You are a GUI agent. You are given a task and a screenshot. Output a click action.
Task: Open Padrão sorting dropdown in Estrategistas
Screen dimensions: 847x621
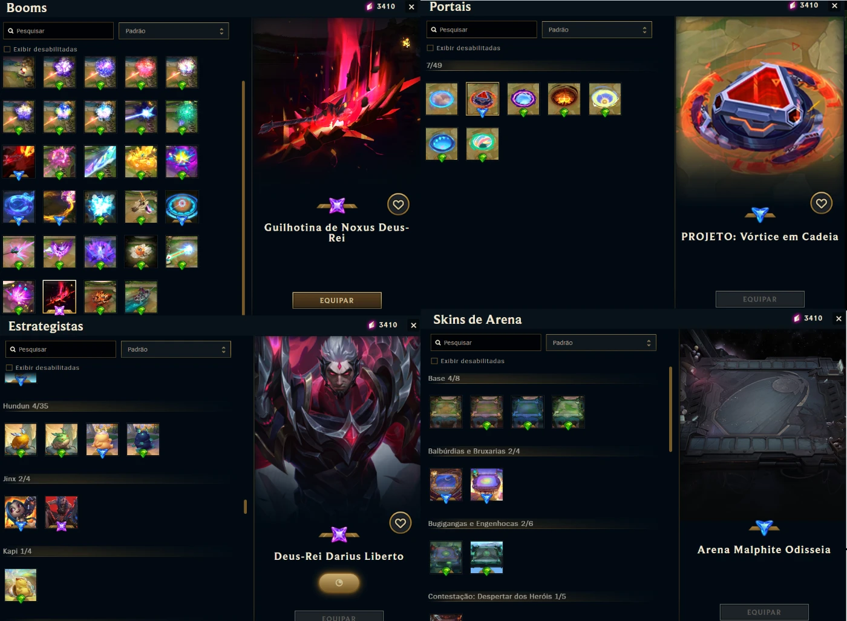click(x=176, y=349)
